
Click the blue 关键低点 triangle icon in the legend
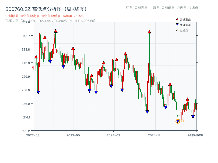point(177,24)
